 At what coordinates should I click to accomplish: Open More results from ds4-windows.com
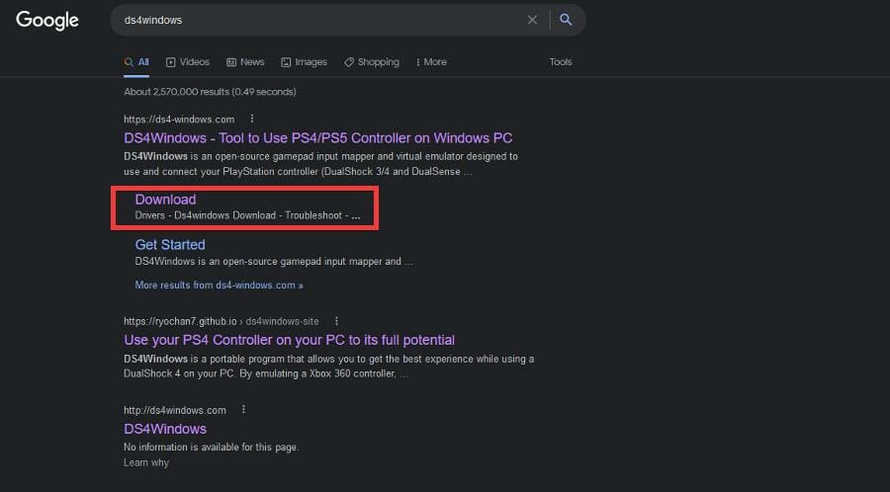coord(220,286)
